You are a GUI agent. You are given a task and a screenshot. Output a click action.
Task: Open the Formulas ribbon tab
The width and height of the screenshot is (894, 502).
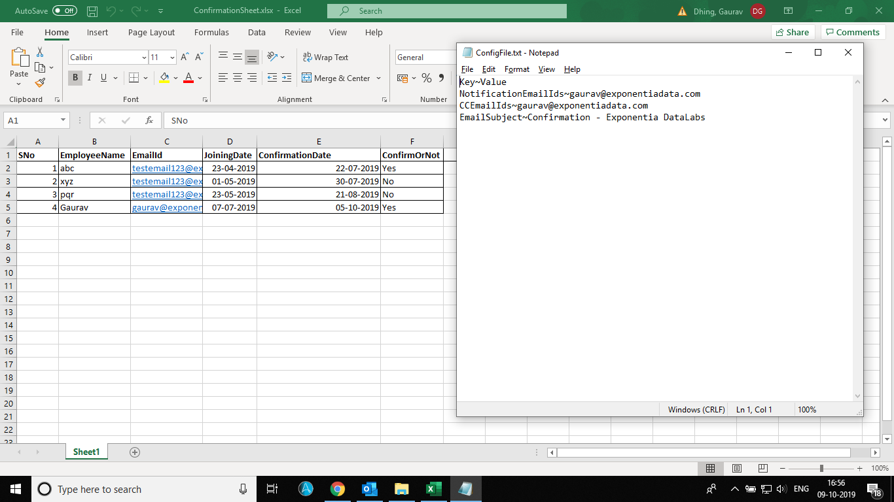pyautogui.click(x=211, y=32)
